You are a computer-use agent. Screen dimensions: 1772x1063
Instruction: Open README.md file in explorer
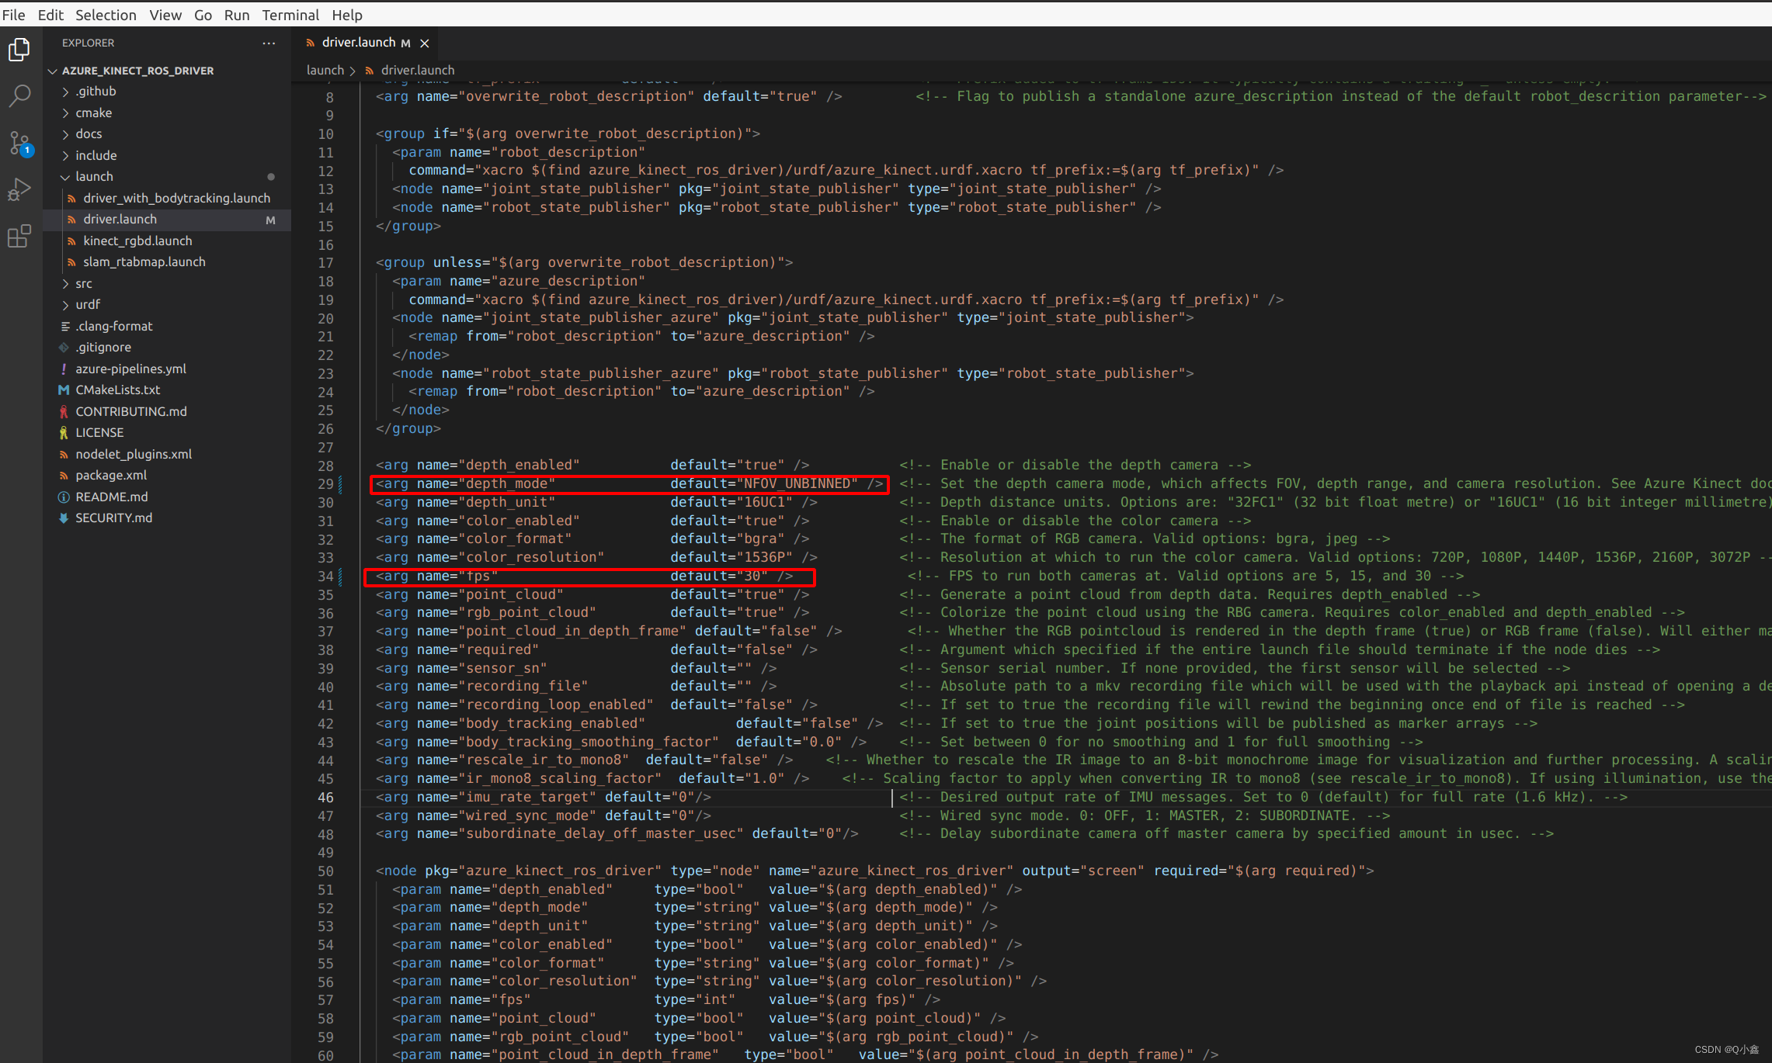[111, 497]
